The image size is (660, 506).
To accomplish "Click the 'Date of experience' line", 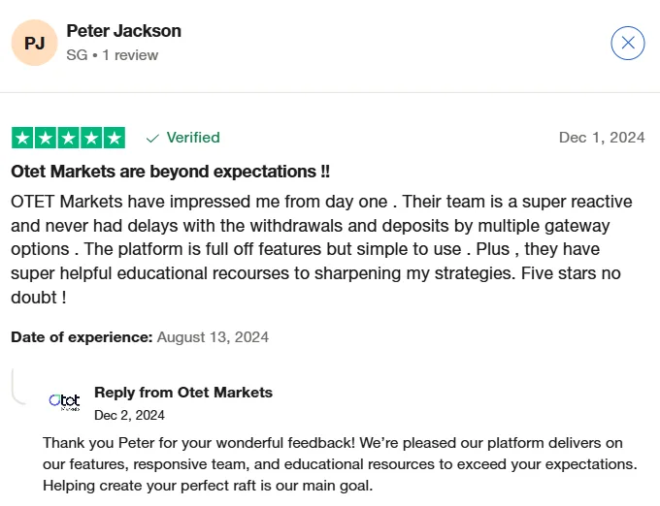I will pos(140,337).
